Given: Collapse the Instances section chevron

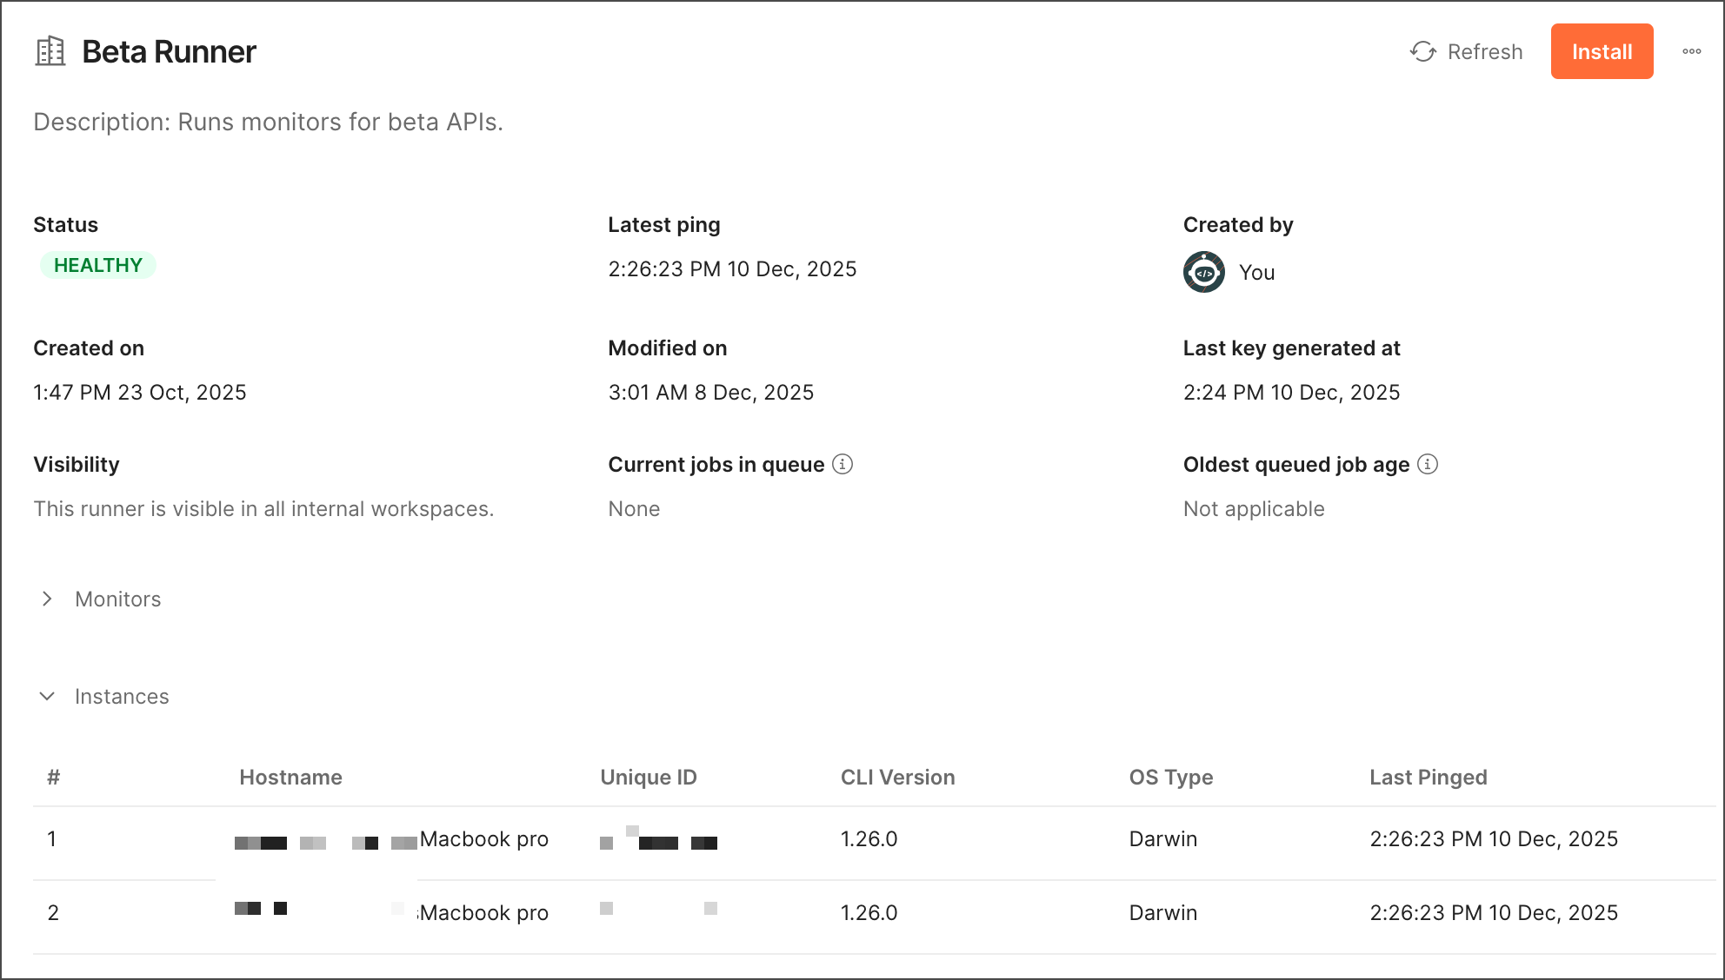Looking at the screenshot, I should 47,696.
